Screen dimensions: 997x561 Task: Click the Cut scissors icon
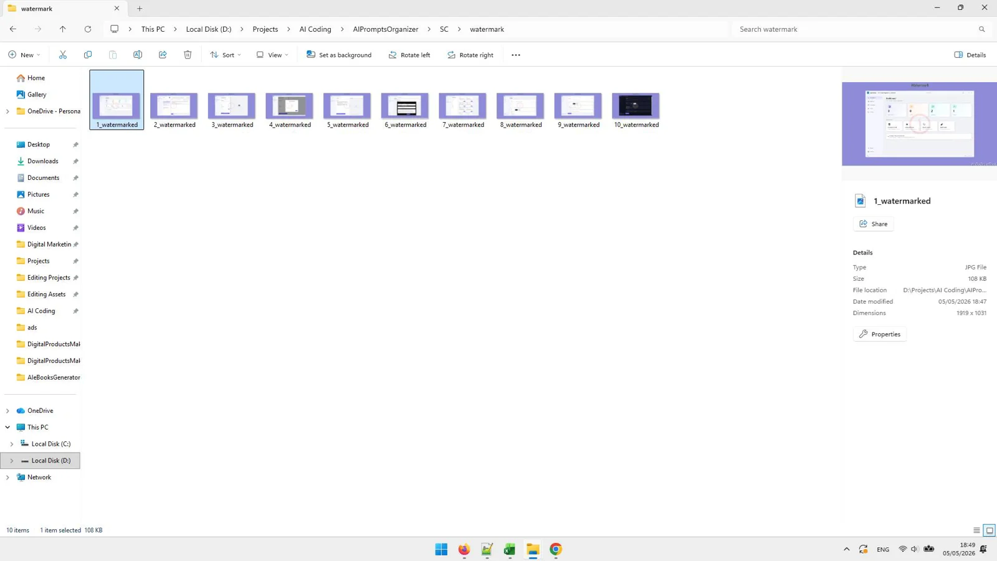click(63, 55)
